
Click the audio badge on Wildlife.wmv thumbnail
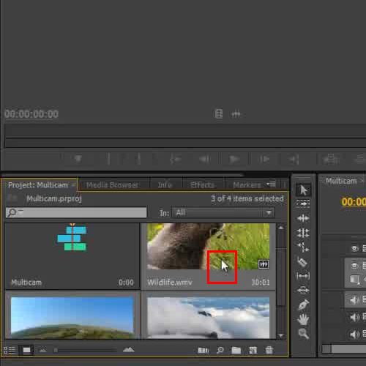264,264
